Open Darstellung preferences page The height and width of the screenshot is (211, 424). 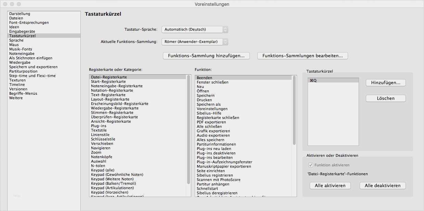pyautogui.click(x=44, y=14)
